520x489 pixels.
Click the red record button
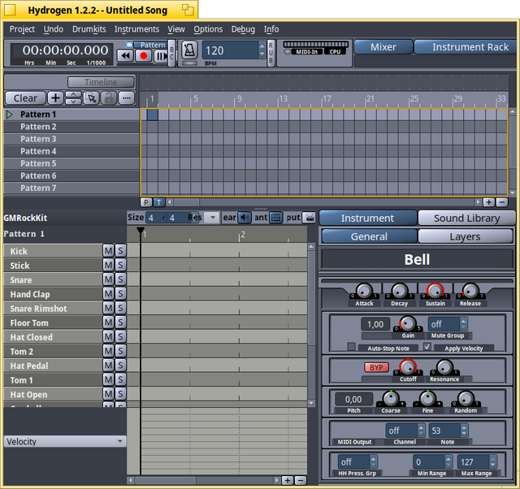[x=144, y=56]
